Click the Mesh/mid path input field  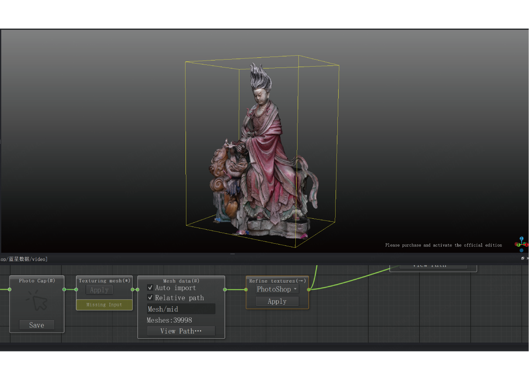tap(181, 309)
